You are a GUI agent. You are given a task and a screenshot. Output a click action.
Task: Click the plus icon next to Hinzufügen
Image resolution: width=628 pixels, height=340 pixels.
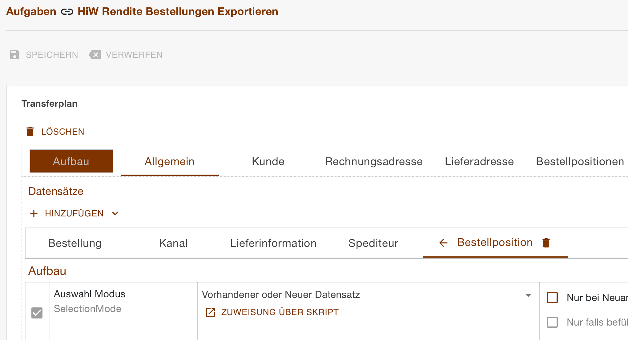(34, 213)
